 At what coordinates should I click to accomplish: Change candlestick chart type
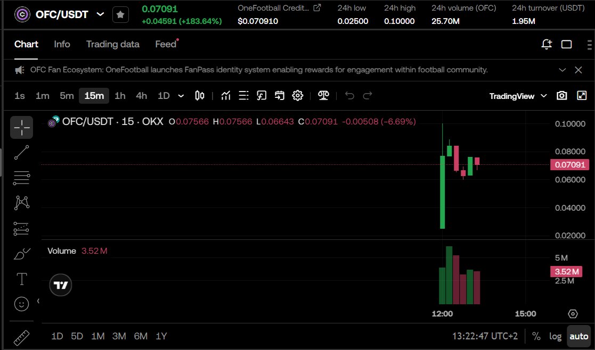tap(200, 96)
